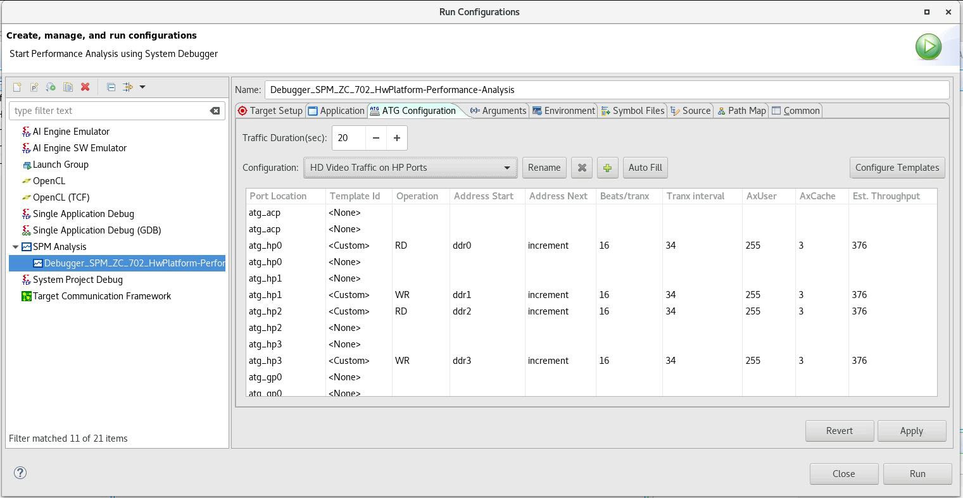Collapse the SPM Analysis tree node
The image size is (963, 498).
(x=16, y=247)
